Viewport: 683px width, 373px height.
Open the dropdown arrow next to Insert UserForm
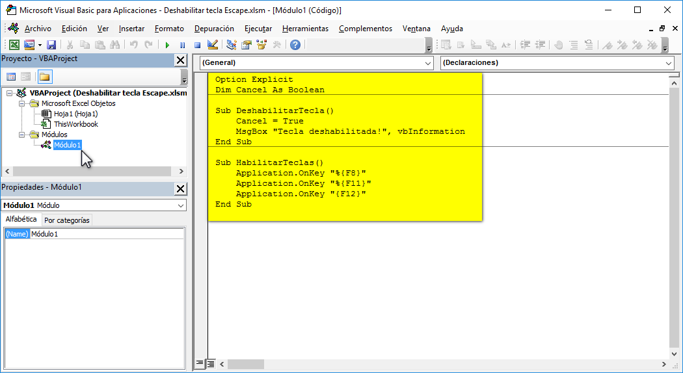[x=40, y=45]
